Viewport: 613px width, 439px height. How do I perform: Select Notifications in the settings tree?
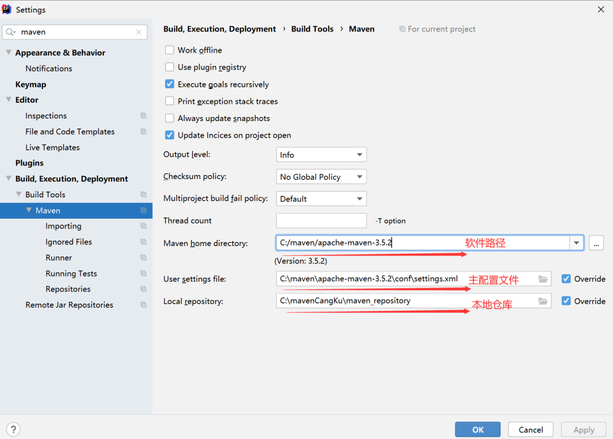(49, 68)
